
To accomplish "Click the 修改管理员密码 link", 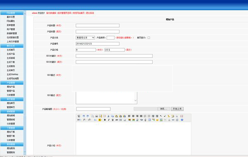I will pos(64,13).
